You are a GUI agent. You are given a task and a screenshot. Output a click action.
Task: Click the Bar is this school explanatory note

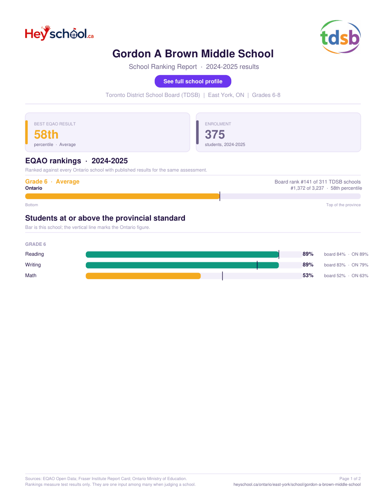pos(88,227)
